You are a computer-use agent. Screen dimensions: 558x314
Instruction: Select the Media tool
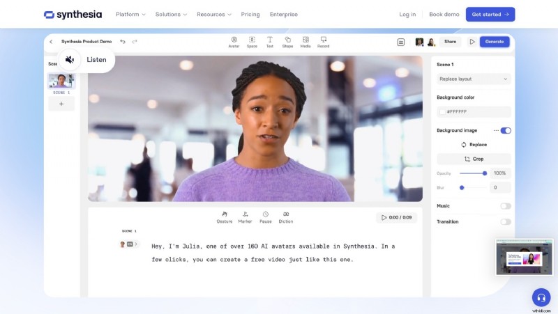click(306, 42)
